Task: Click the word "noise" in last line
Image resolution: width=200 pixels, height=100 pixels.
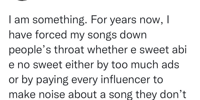Action: [52, 94]
